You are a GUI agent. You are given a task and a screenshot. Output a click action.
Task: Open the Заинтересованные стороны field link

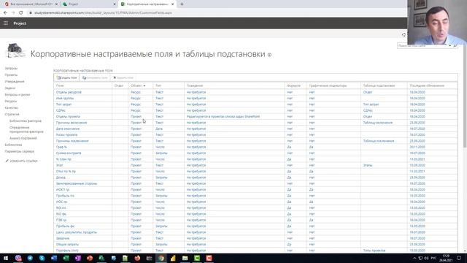(76, 183)
